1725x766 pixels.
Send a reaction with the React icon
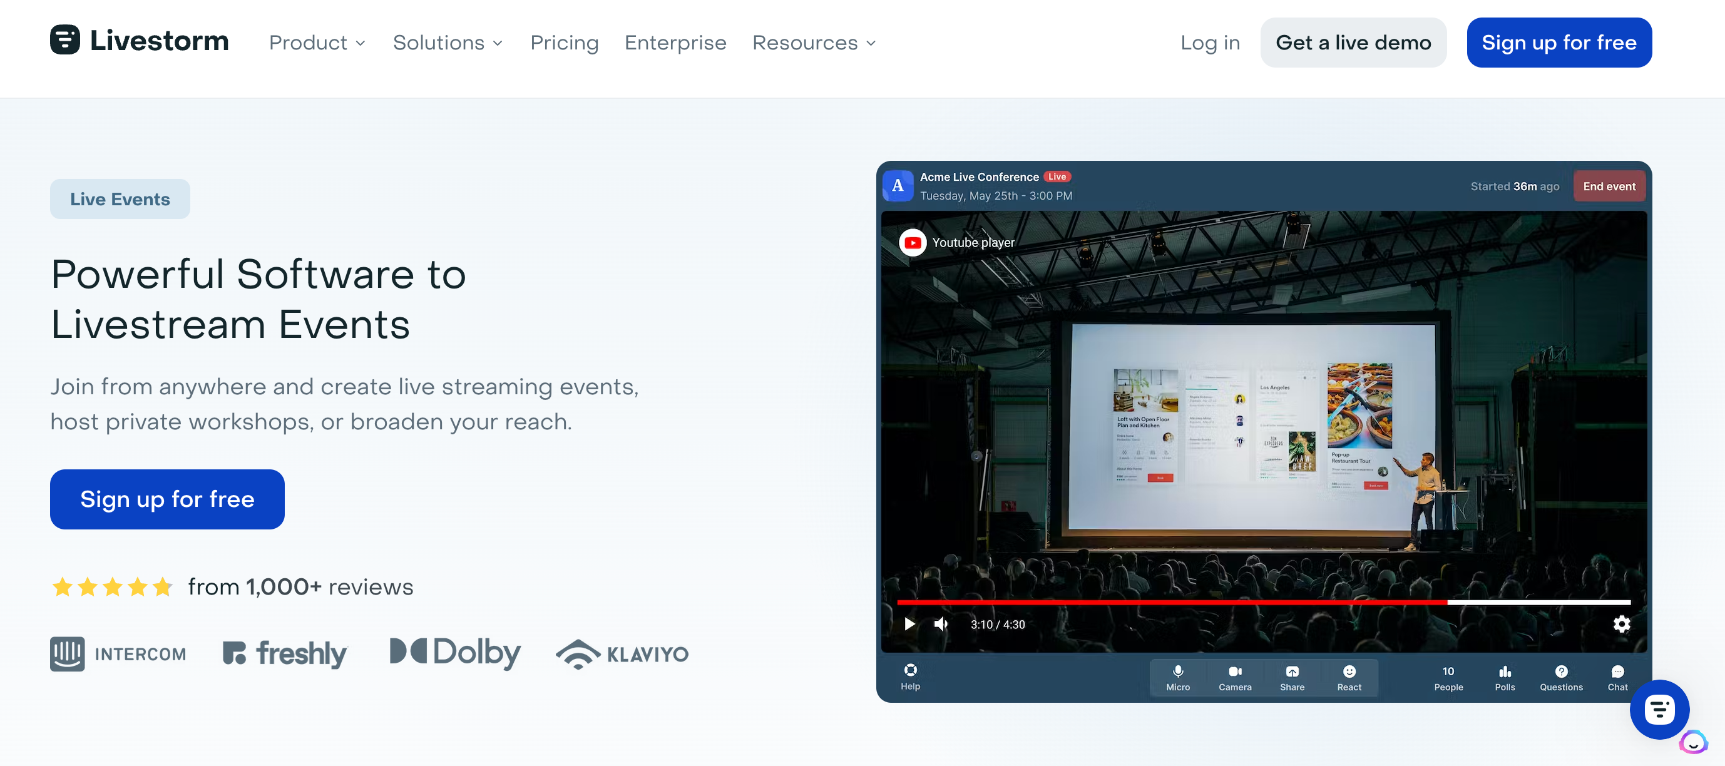click(1349, 677)
